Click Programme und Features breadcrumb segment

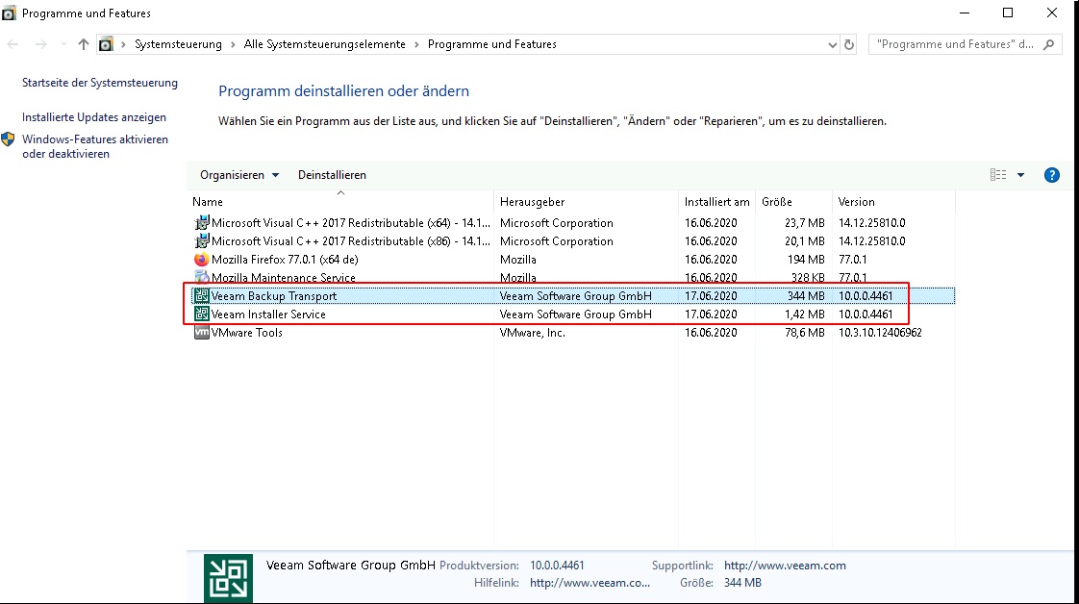click(492, 44)
